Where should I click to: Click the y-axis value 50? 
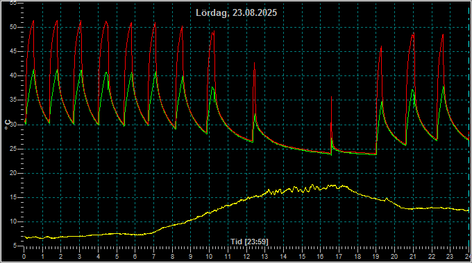pos(13,27)
